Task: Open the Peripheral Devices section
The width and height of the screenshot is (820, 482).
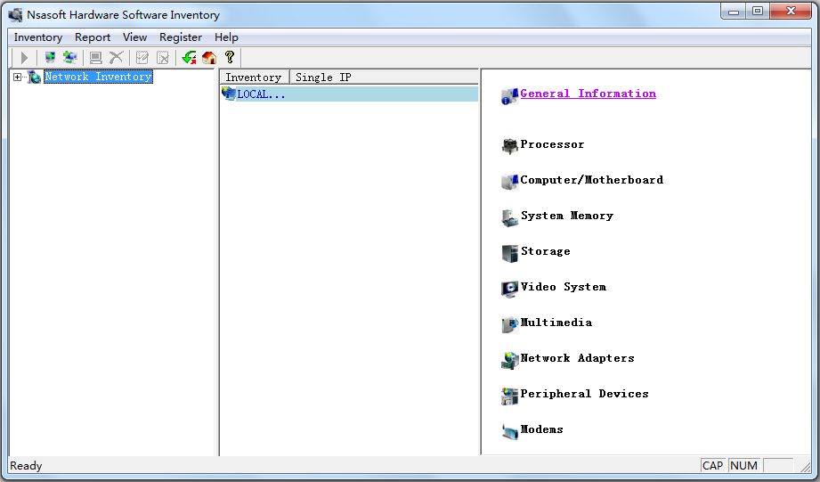Action: [x=584, y=394]
